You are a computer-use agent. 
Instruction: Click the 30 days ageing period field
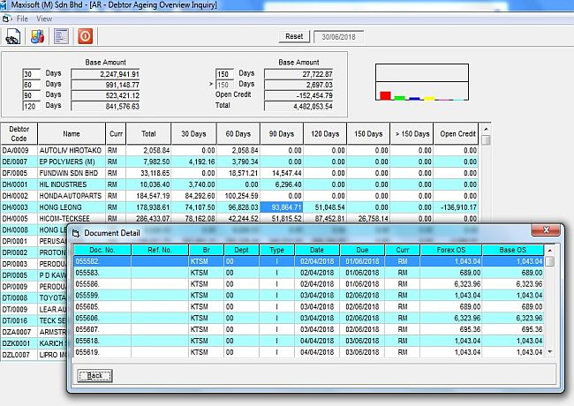pyautogui.click(x=33, y=73)
